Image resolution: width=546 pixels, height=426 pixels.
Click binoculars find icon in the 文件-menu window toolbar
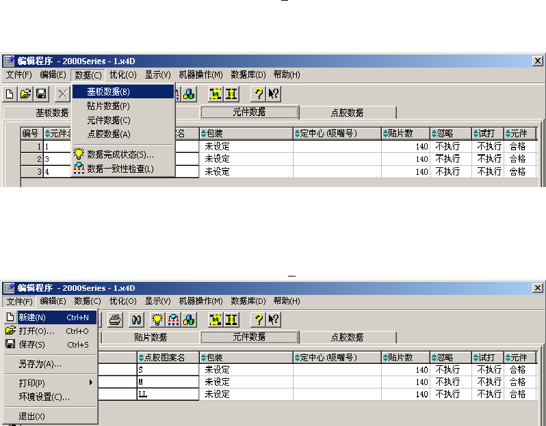coord(136,319)
